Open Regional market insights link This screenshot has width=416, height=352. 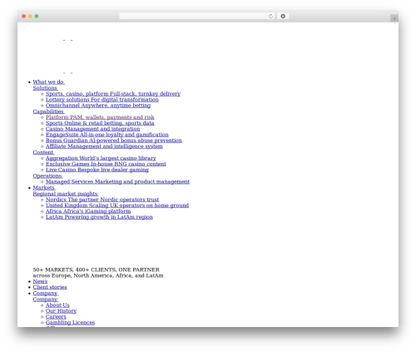click(x=66, y=194)
